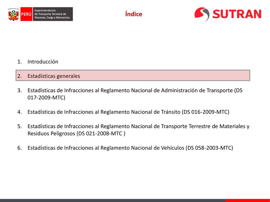Click the Índice slide title
The width and height of the screenshot is (270, 202).
(134, 14)
